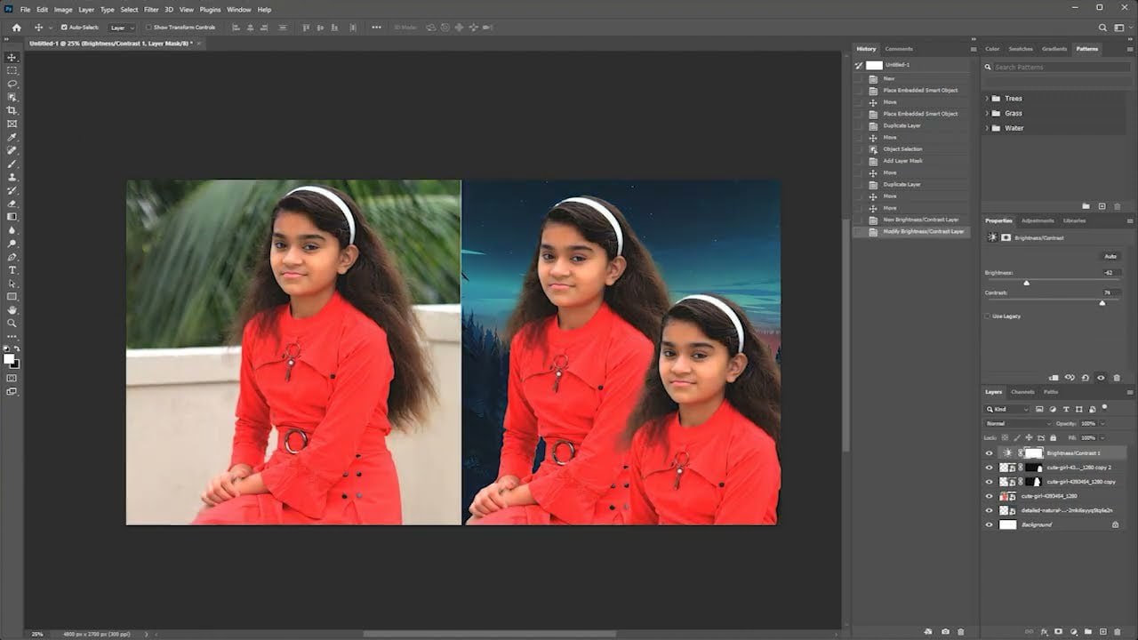This screenshot has height=640, width=1138.
Task: Switch to the Gradients tab
Action: pos(1054,49)
